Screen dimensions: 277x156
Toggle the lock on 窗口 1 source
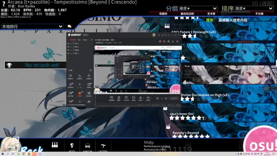point(71,53)
